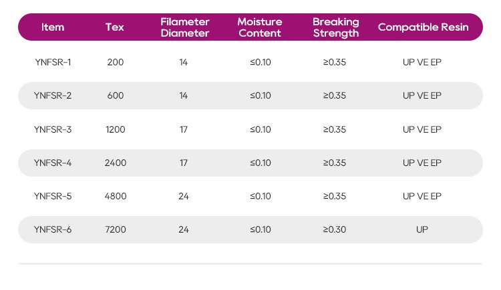501x290 pixels.
Task: Click the 4800 Tex value
Action: coord(116,196)
